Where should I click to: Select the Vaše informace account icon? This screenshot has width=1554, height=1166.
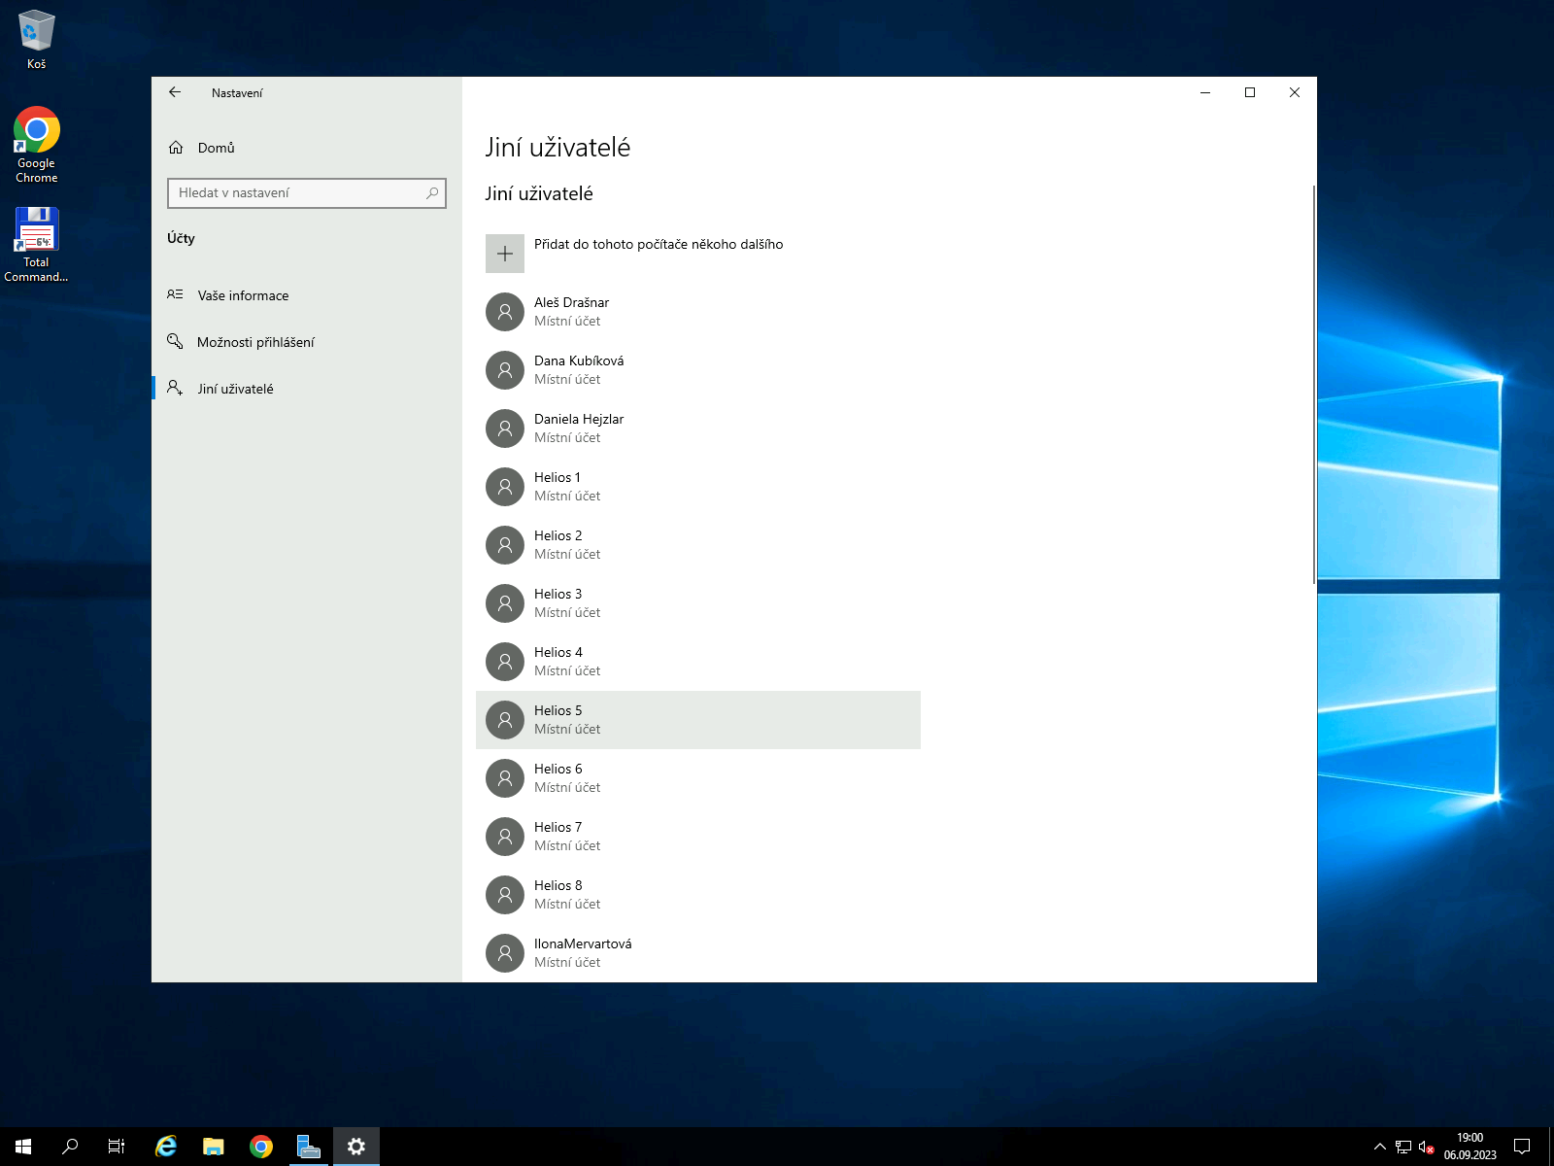(x=176, y=295)
